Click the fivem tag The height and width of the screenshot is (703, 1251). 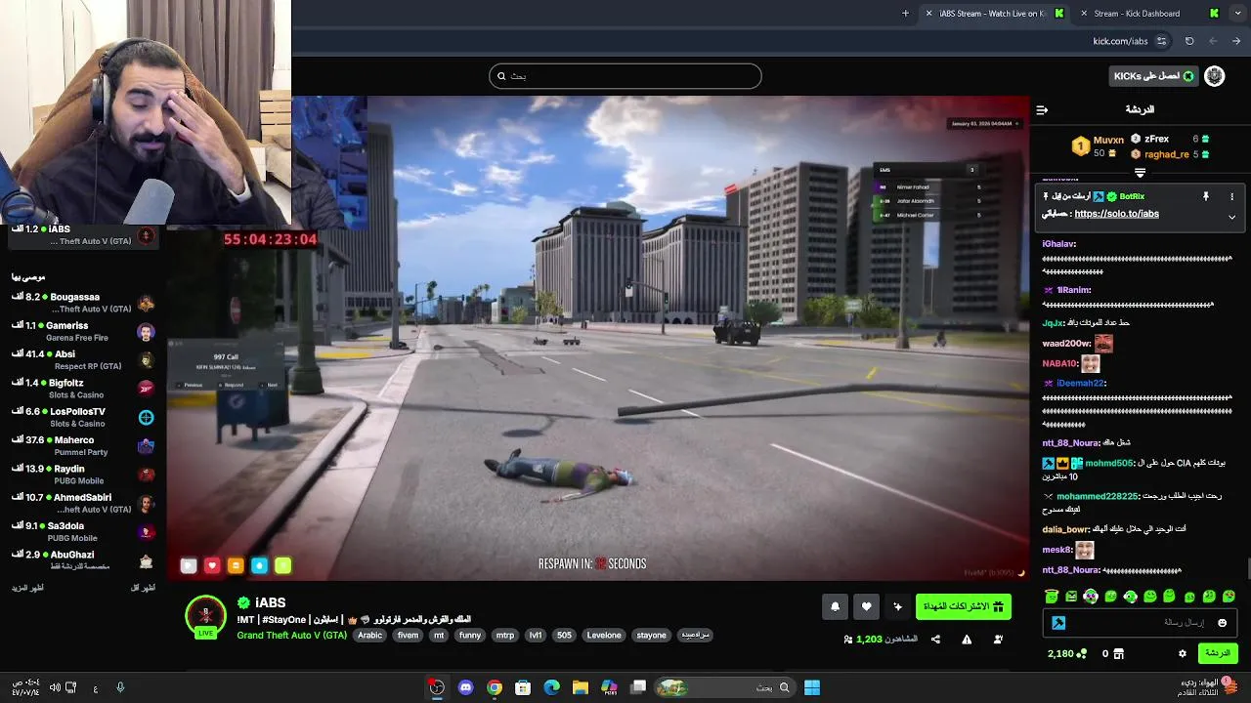pos(408,636)
